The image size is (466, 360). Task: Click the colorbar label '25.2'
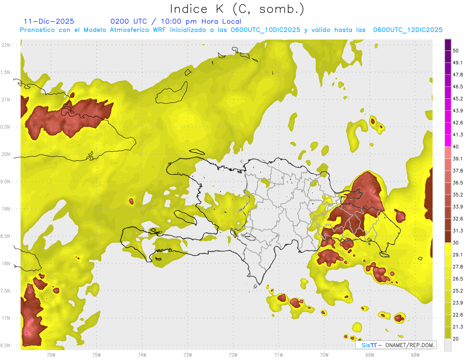point(458,291)
